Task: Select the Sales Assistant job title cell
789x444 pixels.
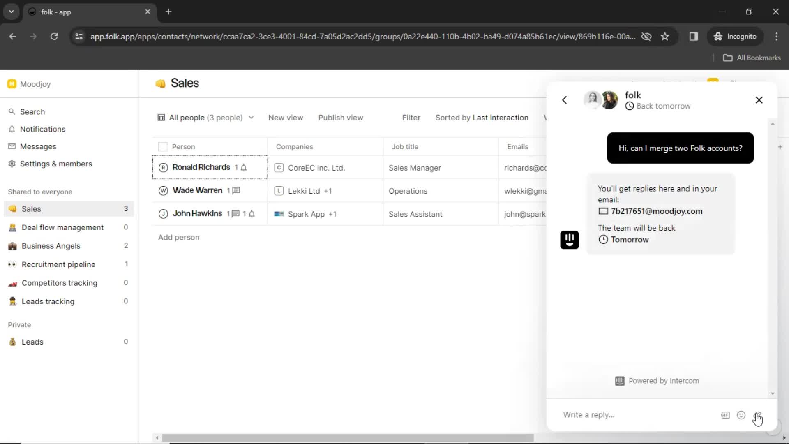Action: (441, 214)
